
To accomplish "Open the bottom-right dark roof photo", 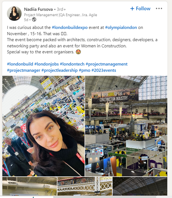I will click(140, 186).
